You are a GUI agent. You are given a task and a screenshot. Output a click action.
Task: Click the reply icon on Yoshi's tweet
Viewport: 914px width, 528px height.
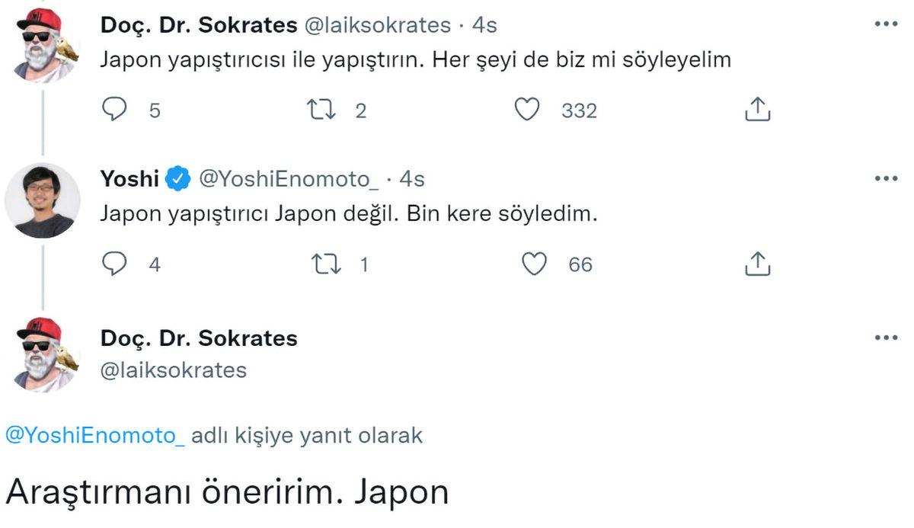coord(115,264)
